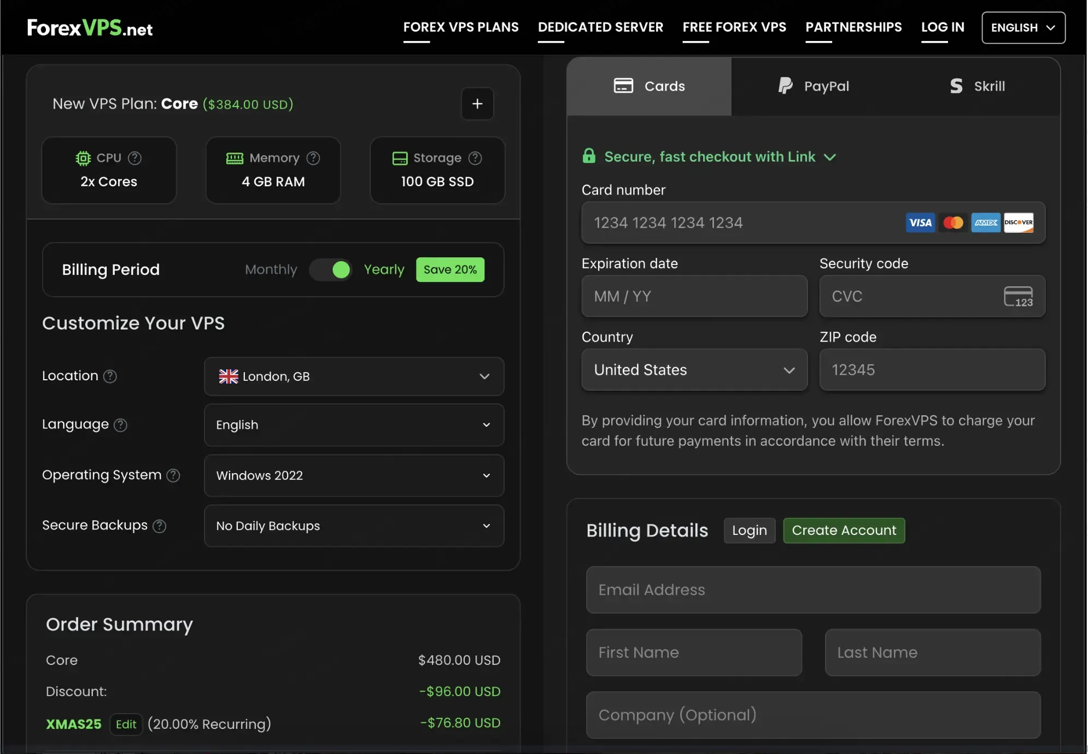The width and height of the screenshot is (1088, 754).
Task: Open the Operating System dropdown Windows 2022
Action: click(x=354, y=475)
